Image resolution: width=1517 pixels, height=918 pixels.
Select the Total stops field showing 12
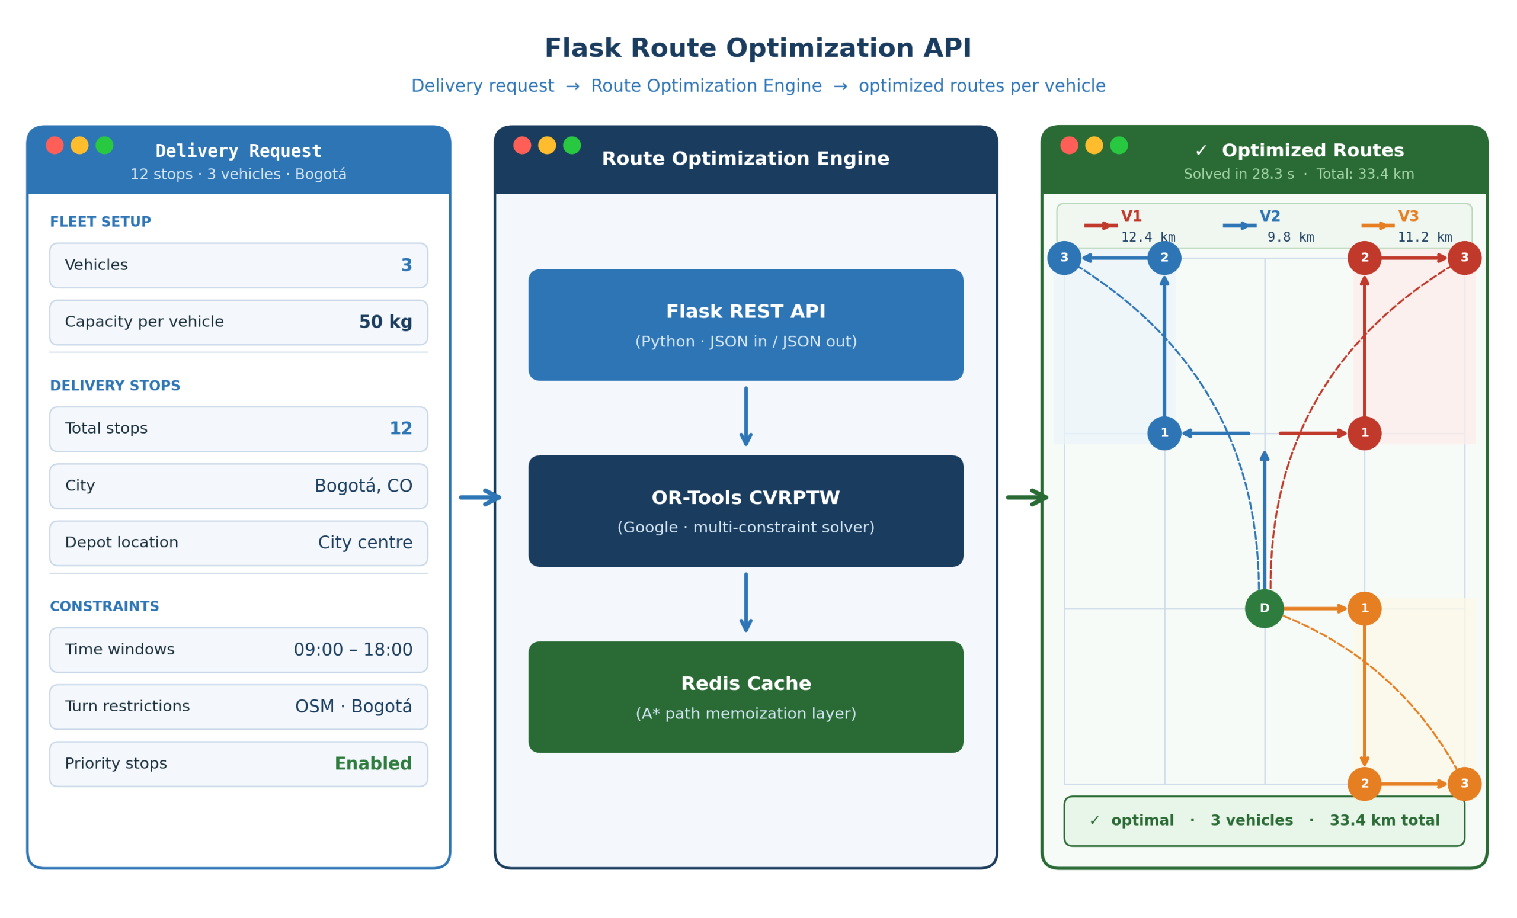coord(239,429)
